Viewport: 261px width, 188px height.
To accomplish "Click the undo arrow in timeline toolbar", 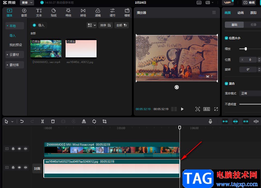I will [x=22, y=121].
